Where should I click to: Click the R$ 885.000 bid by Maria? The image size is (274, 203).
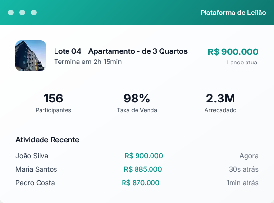[x=143, y=169]
